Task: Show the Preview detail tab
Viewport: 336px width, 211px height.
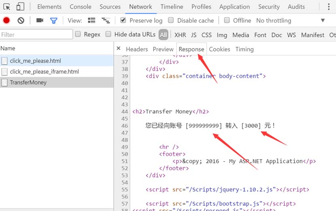Action: pyautogui.click(x=163, y=49)
